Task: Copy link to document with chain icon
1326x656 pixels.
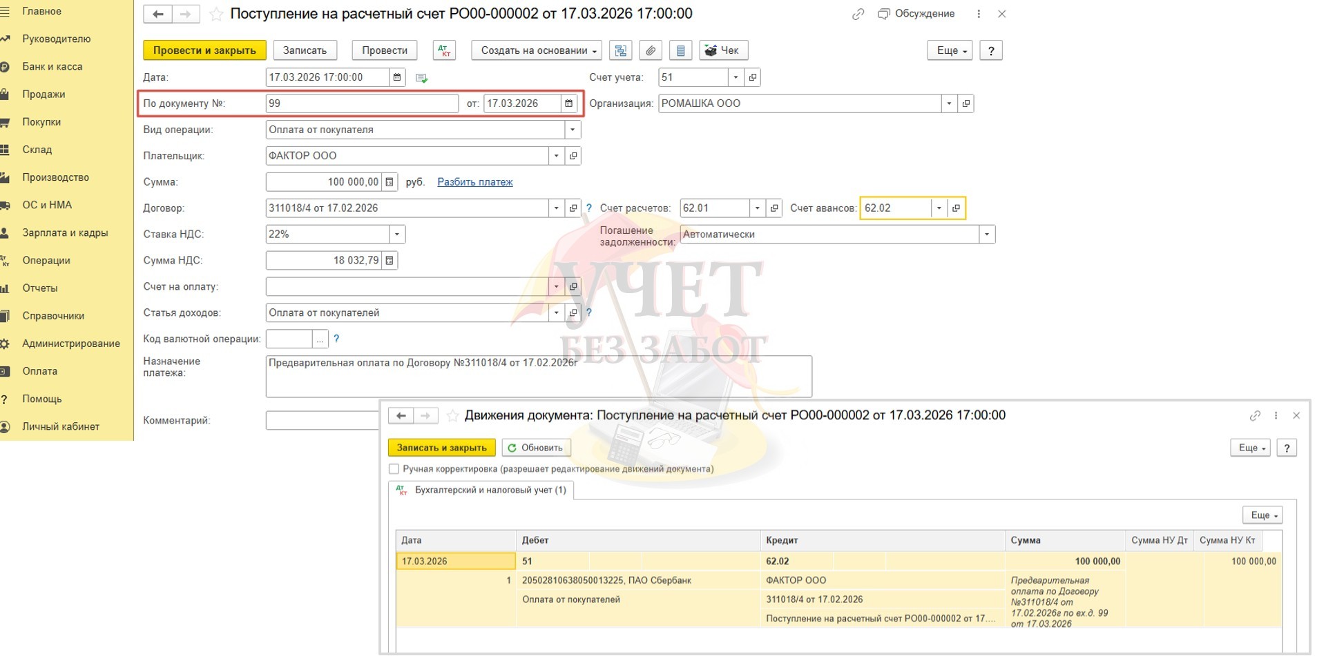Action: click(x=858, y=14)
